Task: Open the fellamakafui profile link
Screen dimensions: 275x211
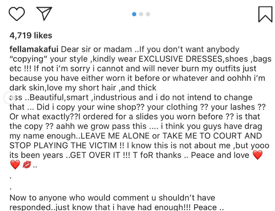Action: pos(34,49)
